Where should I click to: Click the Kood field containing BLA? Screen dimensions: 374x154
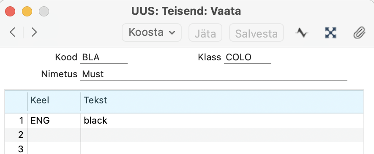click(104, 58)
